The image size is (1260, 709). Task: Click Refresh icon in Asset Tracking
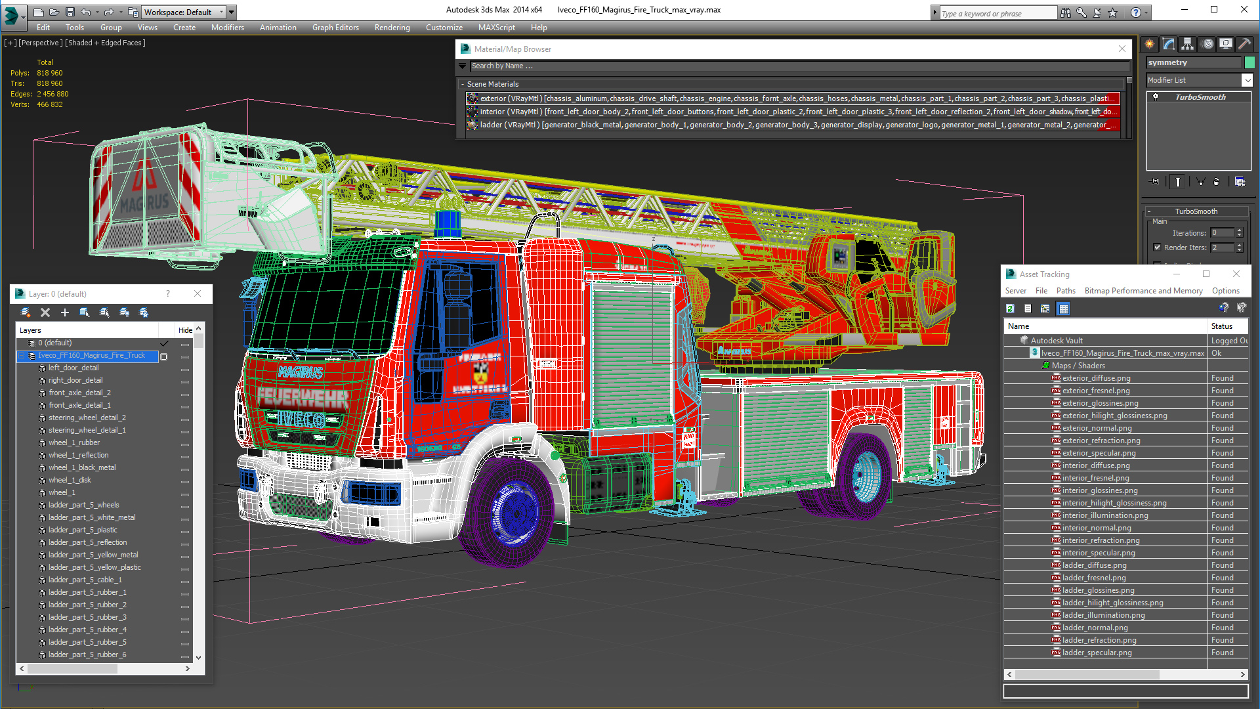(1011, 309)
